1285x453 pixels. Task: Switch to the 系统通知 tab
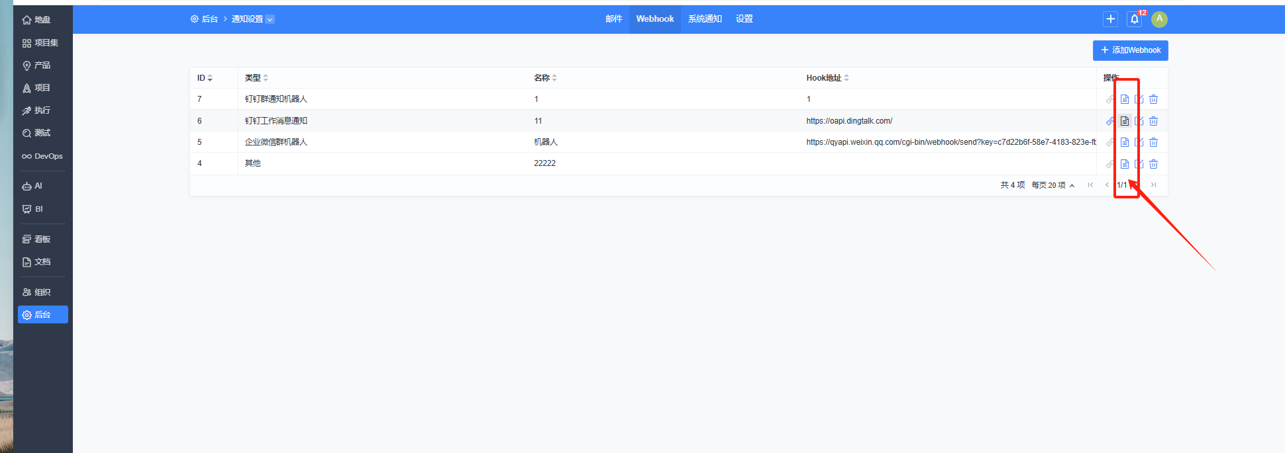[705, 19]
